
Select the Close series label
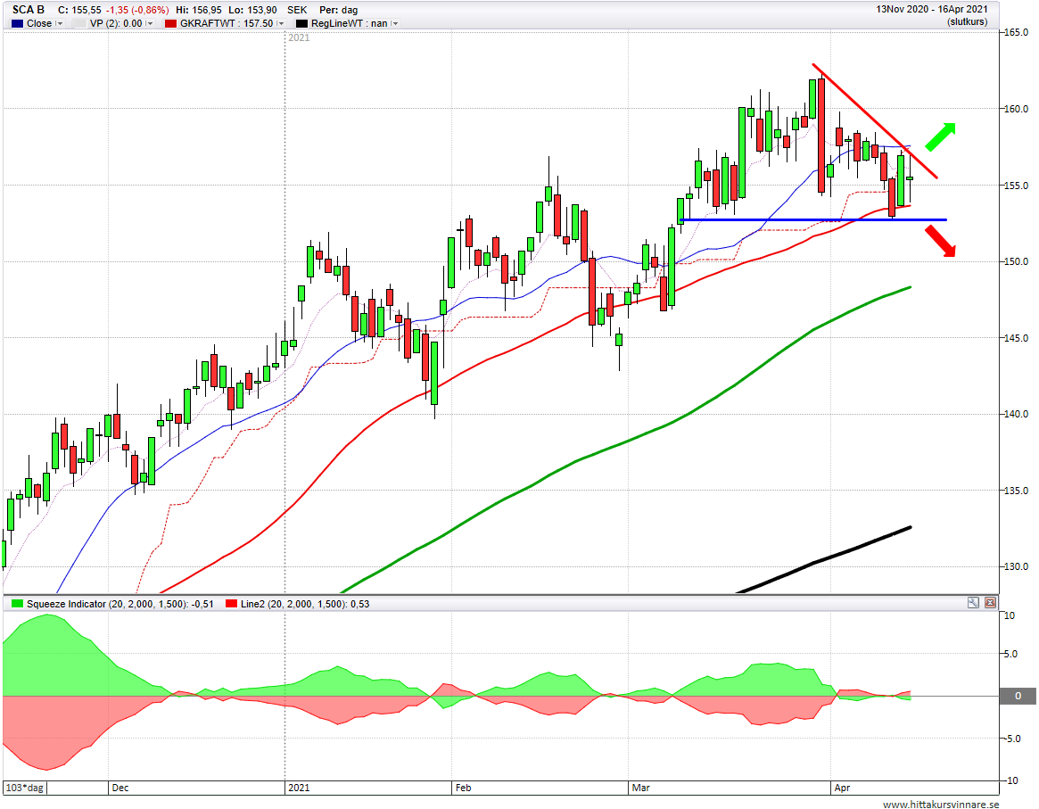pyautogui.click(x=39, y=23)
